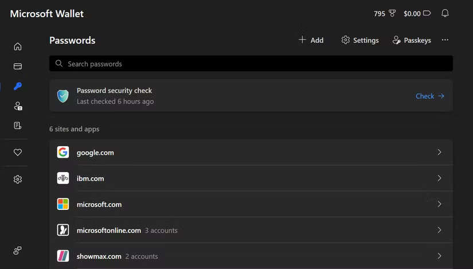Viewport: 473px width, 269px height.
Task: Expand showmax.com entry chevron
Action: [x=440, y=256]
